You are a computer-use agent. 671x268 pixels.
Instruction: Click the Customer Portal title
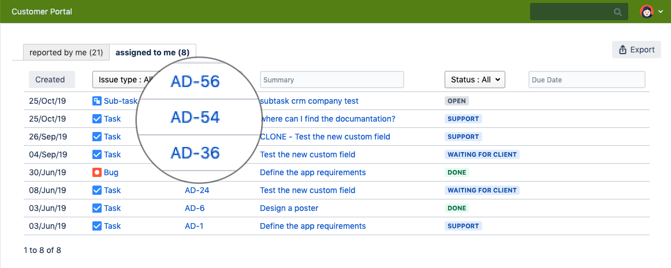coord(42,12)
